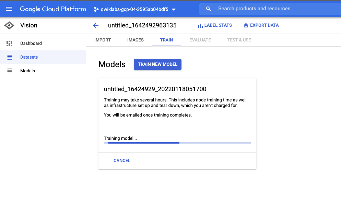Open the EVALUATE tab
This screenshot has height=219, width=341.
[x=200, y=40]
